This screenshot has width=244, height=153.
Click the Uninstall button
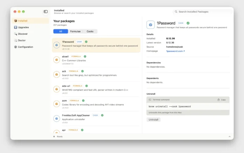point(154,120)
